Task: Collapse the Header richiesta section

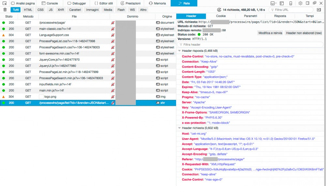Action: pyautogui.click(x=179, y=128)
